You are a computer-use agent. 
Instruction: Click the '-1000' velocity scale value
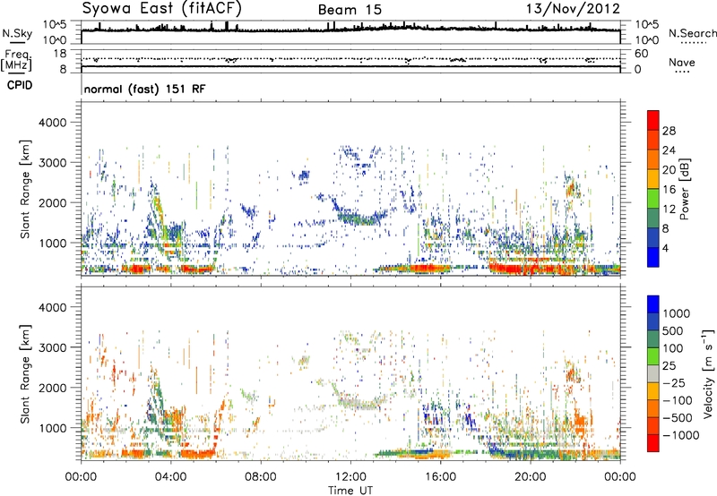681,435
